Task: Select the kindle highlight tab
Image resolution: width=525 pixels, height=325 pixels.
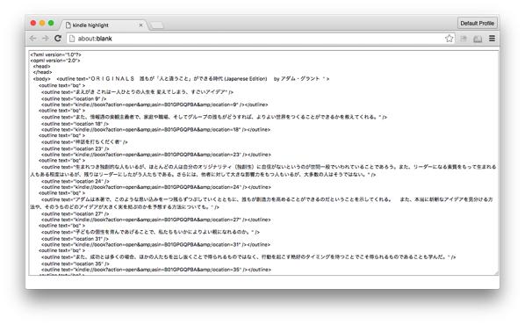Action: [104, 25]
